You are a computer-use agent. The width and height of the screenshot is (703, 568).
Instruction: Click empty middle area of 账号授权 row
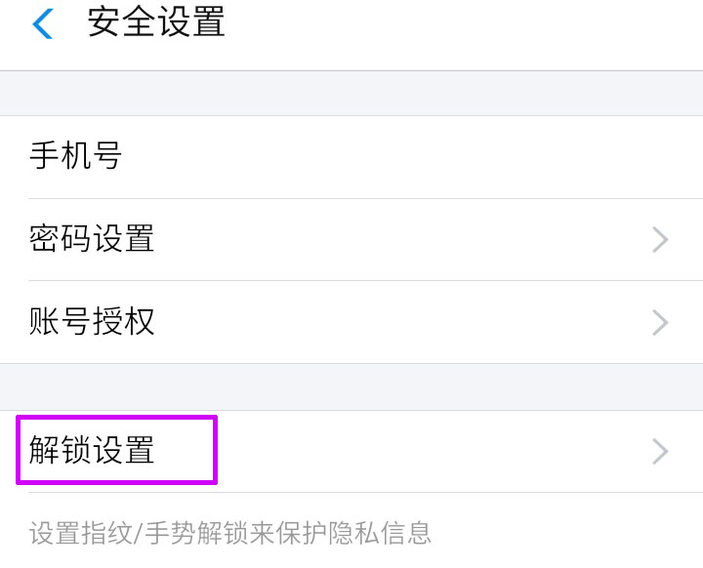(x=391, y=322)
